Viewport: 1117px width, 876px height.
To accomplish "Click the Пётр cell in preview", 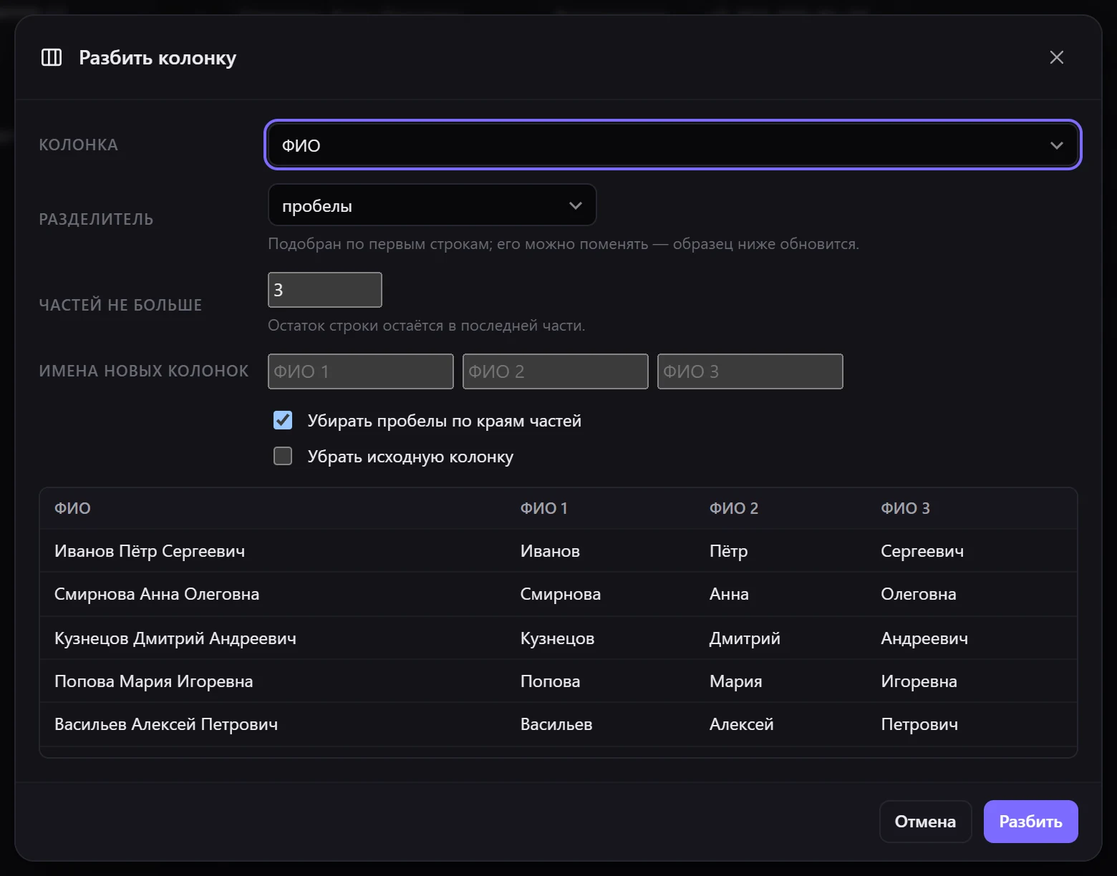I will (728, 551).
